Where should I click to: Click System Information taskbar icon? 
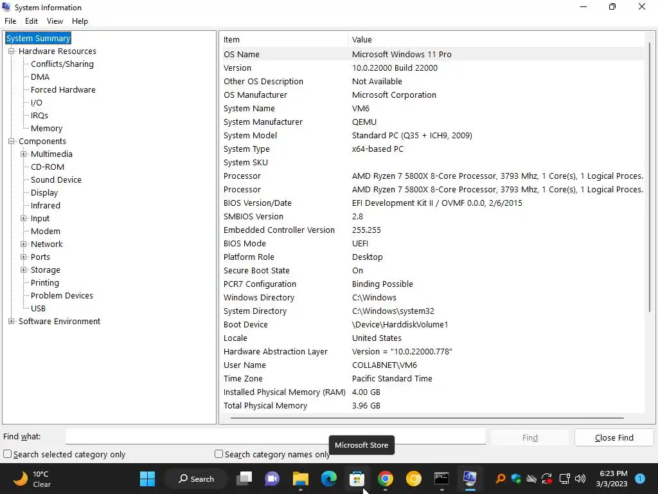(470, 479)
